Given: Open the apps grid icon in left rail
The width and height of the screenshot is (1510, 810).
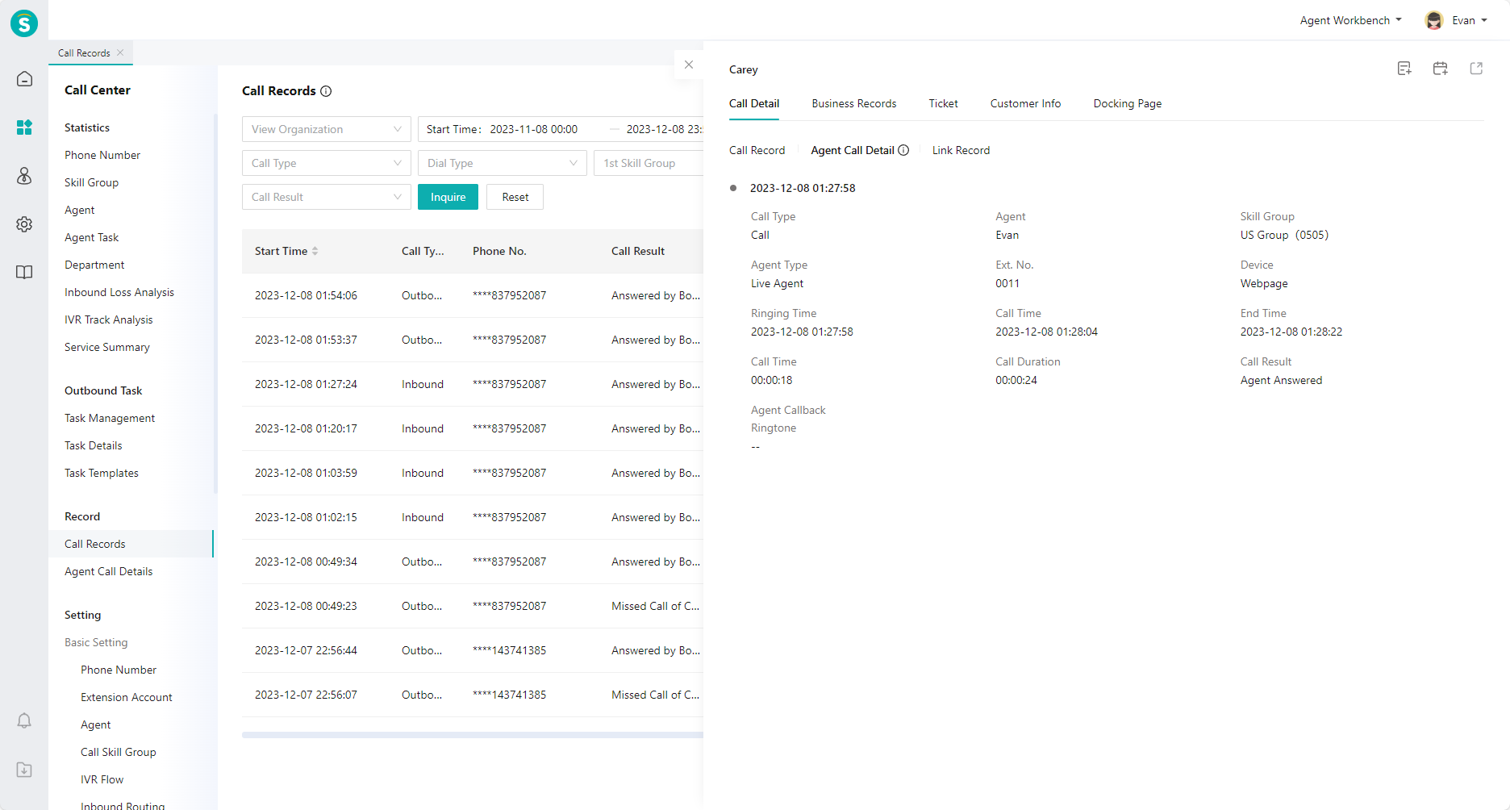Looking at the screenshot, I should (24, 127).
